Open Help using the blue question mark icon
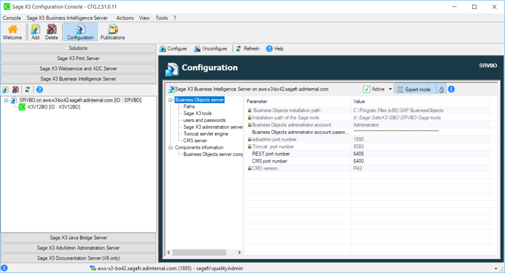Screen dimensions: 505x273 pos(270,48)
